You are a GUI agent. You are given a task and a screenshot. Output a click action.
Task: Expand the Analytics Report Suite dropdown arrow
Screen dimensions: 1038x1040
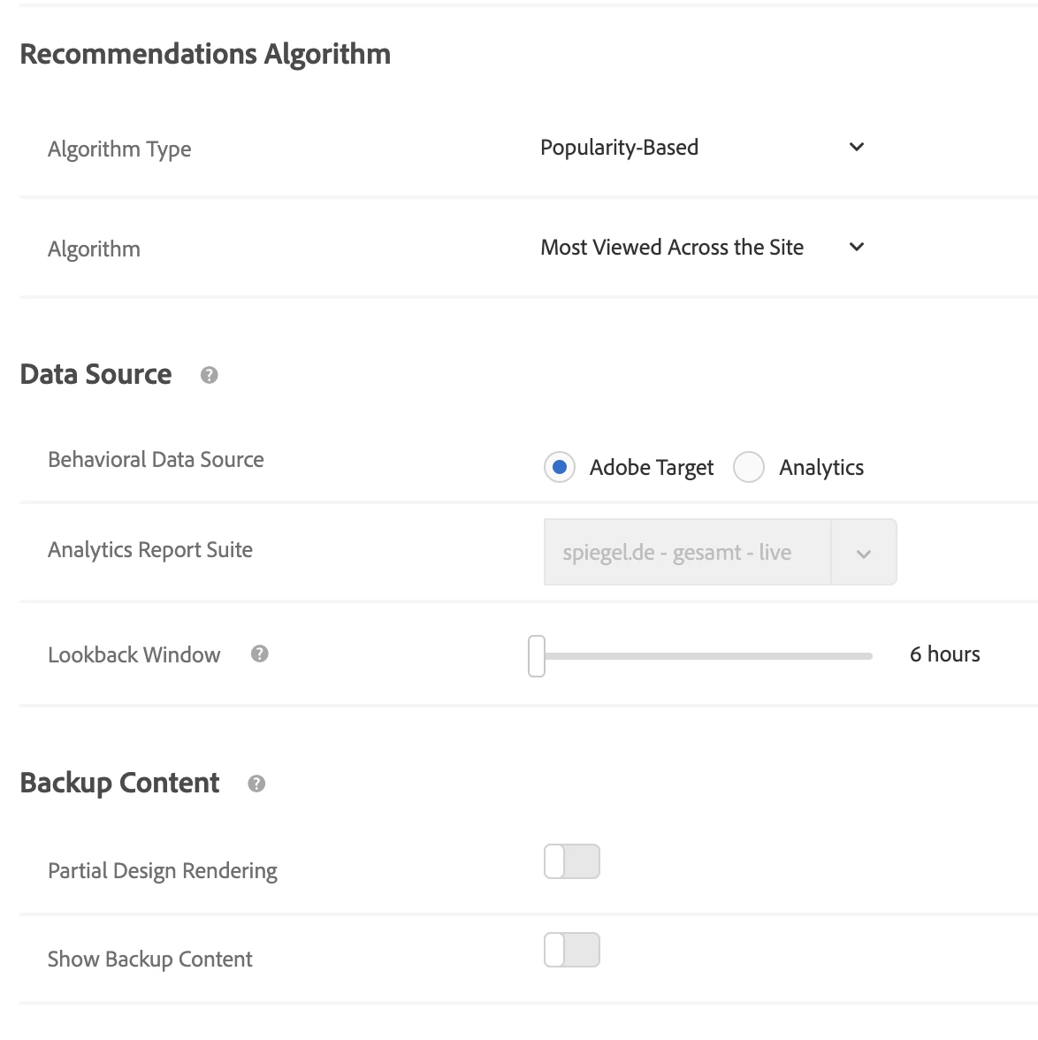(864, 553)
